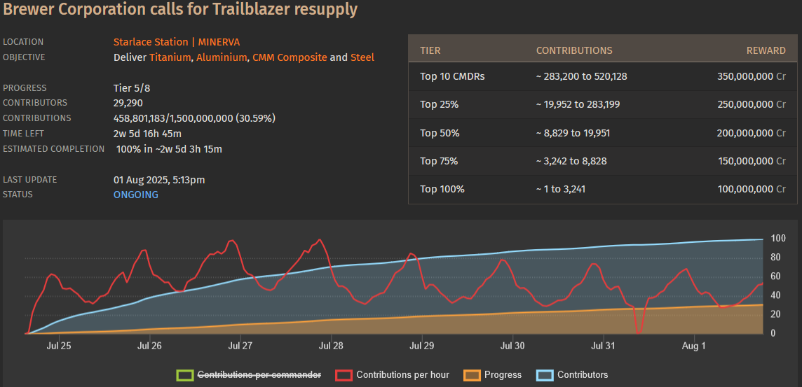
Task: Click the REWARD column header
Action: [766, 50]
